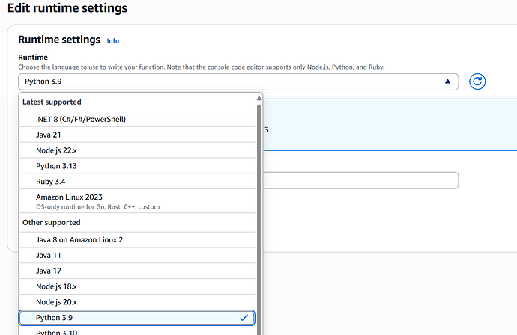The height and width of the screenshot is (335, 517).
Task: Pick Node.js 18.x runtime
Action: click(137, 286)
